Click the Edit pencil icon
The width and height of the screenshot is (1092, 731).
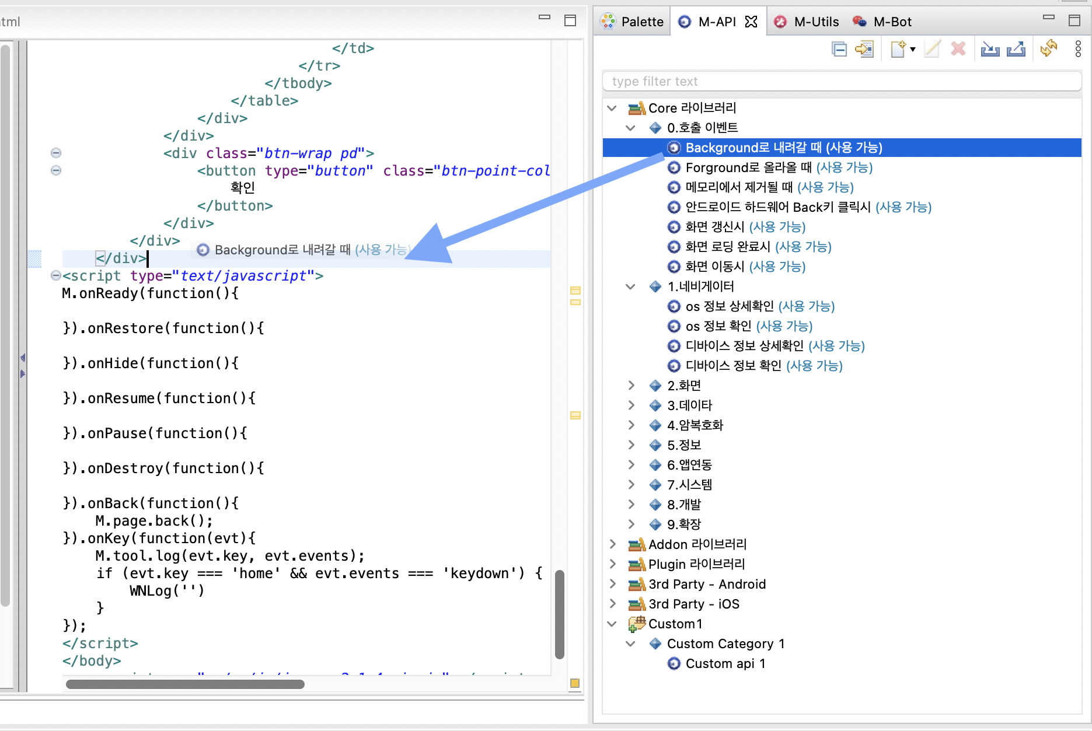click(x=931, y=49)
